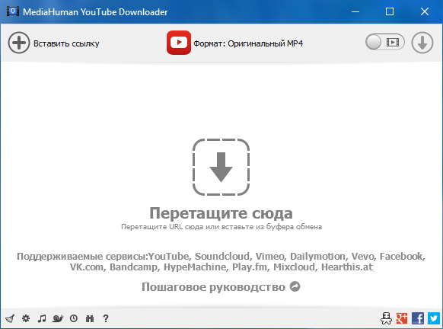Click the broom clear-list icon
This screenshot has width=443, height=329.
(10, 318)
